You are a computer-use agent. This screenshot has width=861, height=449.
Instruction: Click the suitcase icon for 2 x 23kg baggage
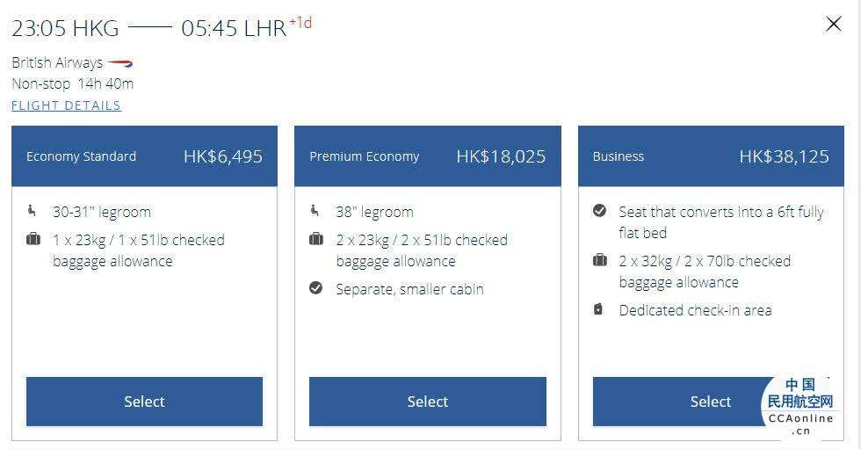(x=316, y=239)
